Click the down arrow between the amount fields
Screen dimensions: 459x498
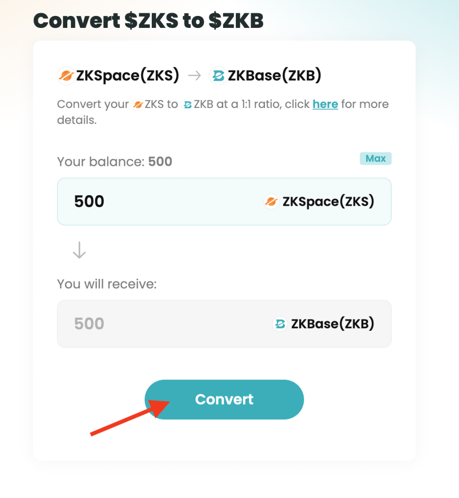point(79,250)
